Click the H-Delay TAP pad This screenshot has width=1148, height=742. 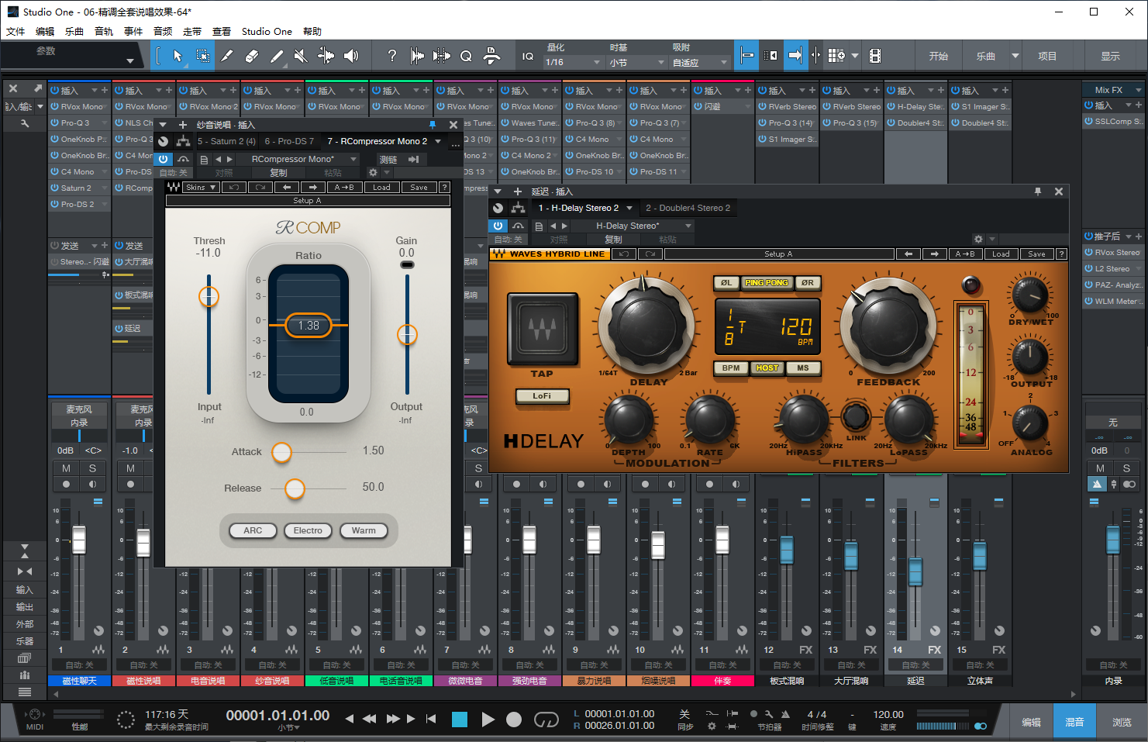coord(542,329)
